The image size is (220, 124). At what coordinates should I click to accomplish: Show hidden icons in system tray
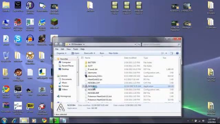(188, 121)
